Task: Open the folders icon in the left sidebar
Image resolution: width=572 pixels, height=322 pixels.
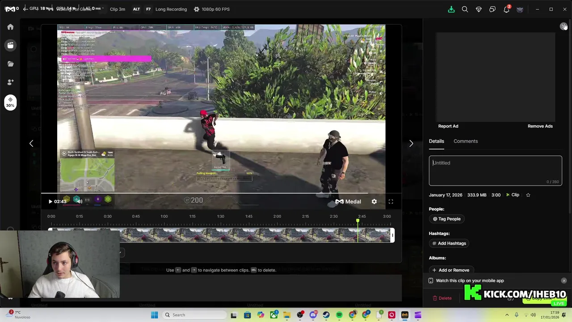Action: (10, 64)
